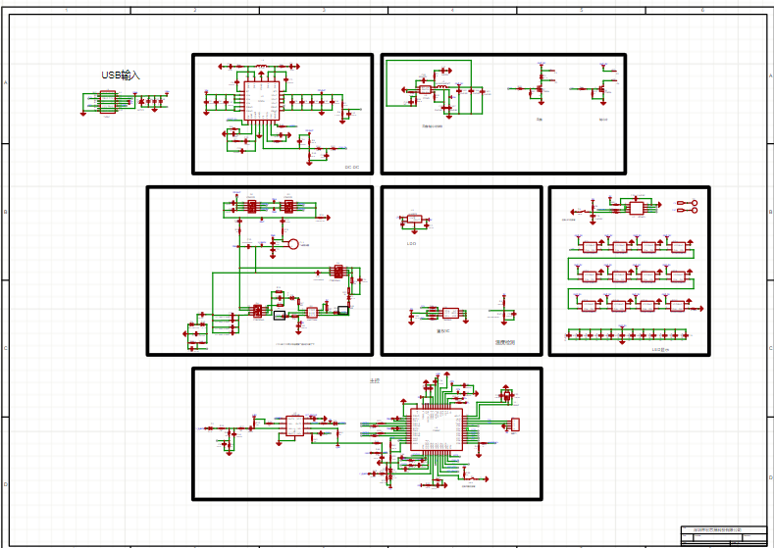Select the capacitor row at bottom of LED block
Screen dimensions: 774x548
(x=627, y=335)
